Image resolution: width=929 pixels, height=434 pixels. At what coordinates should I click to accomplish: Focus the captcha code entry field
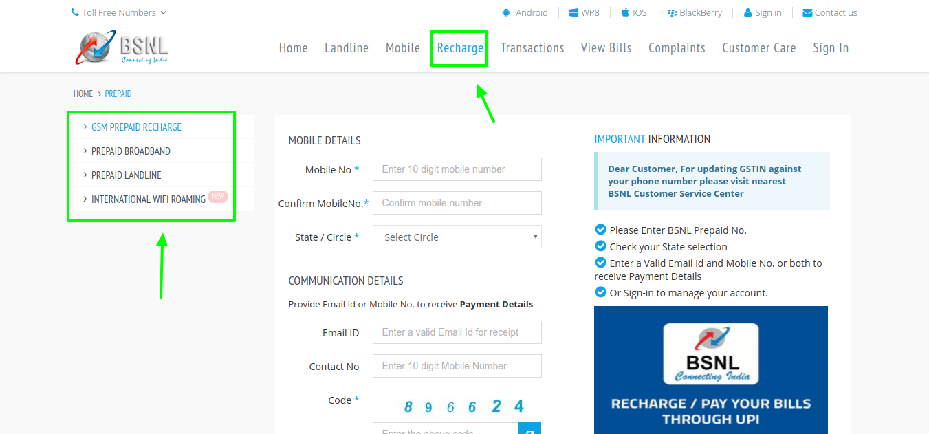coord(446,428)
